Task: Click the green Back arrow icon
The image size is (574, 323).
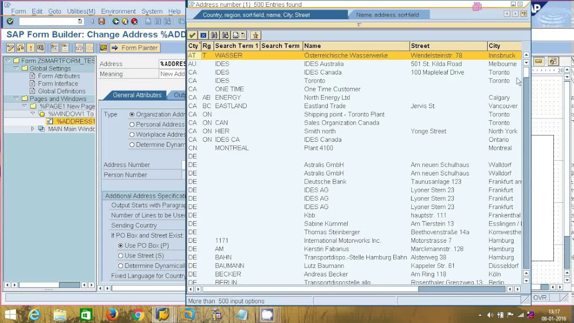Action: [x=116, y=21]
